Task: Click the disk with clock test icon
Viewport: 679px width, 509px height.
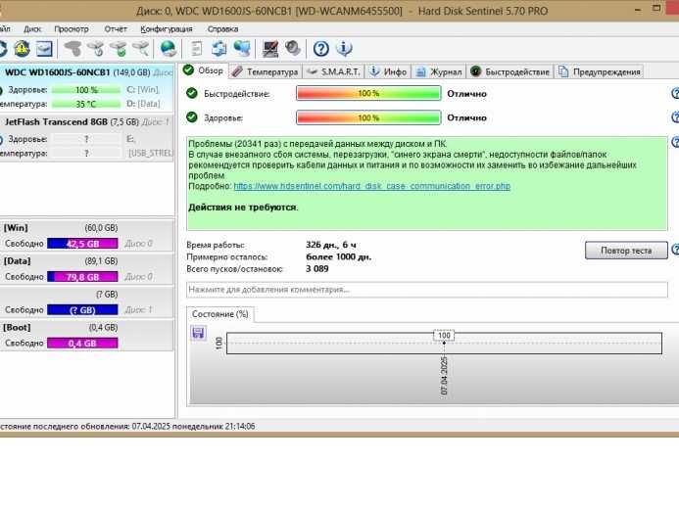Action: [x=96, y=48]
